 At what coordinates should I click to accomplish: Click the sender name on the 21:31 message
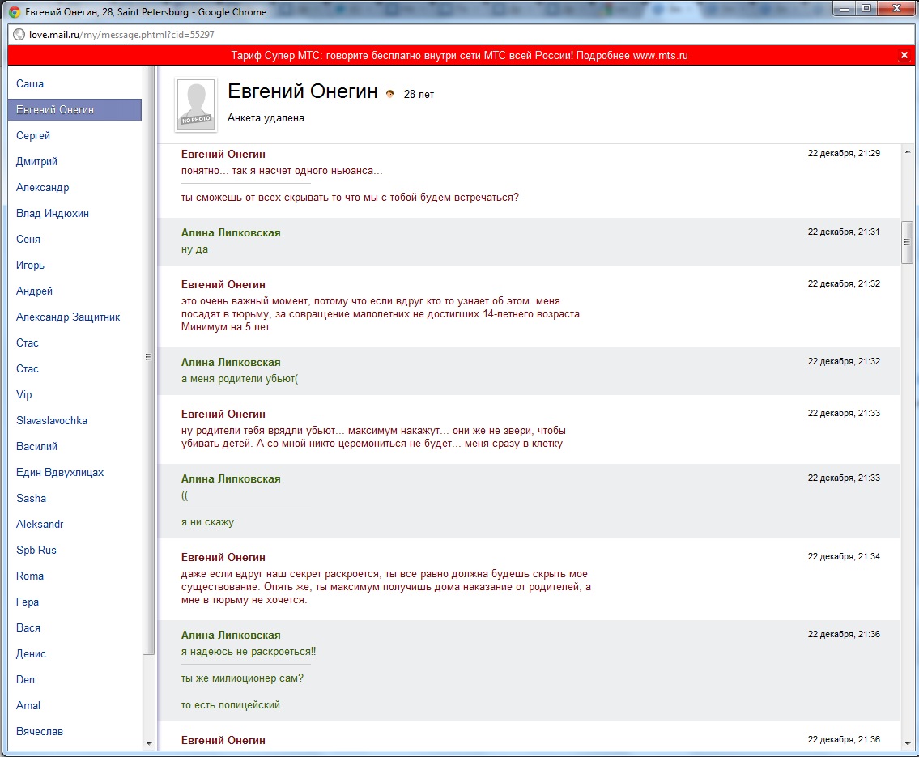(231, 232)
